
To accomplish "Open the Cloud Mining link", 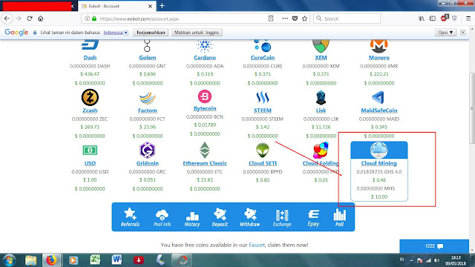I will (379, 163).
